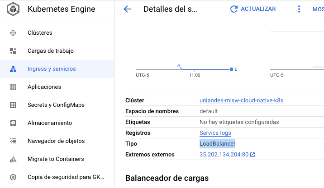Screen dimensions: 324x188
Task: Open external endpoint 35.202.134.204:80
Action: [224, 155]
